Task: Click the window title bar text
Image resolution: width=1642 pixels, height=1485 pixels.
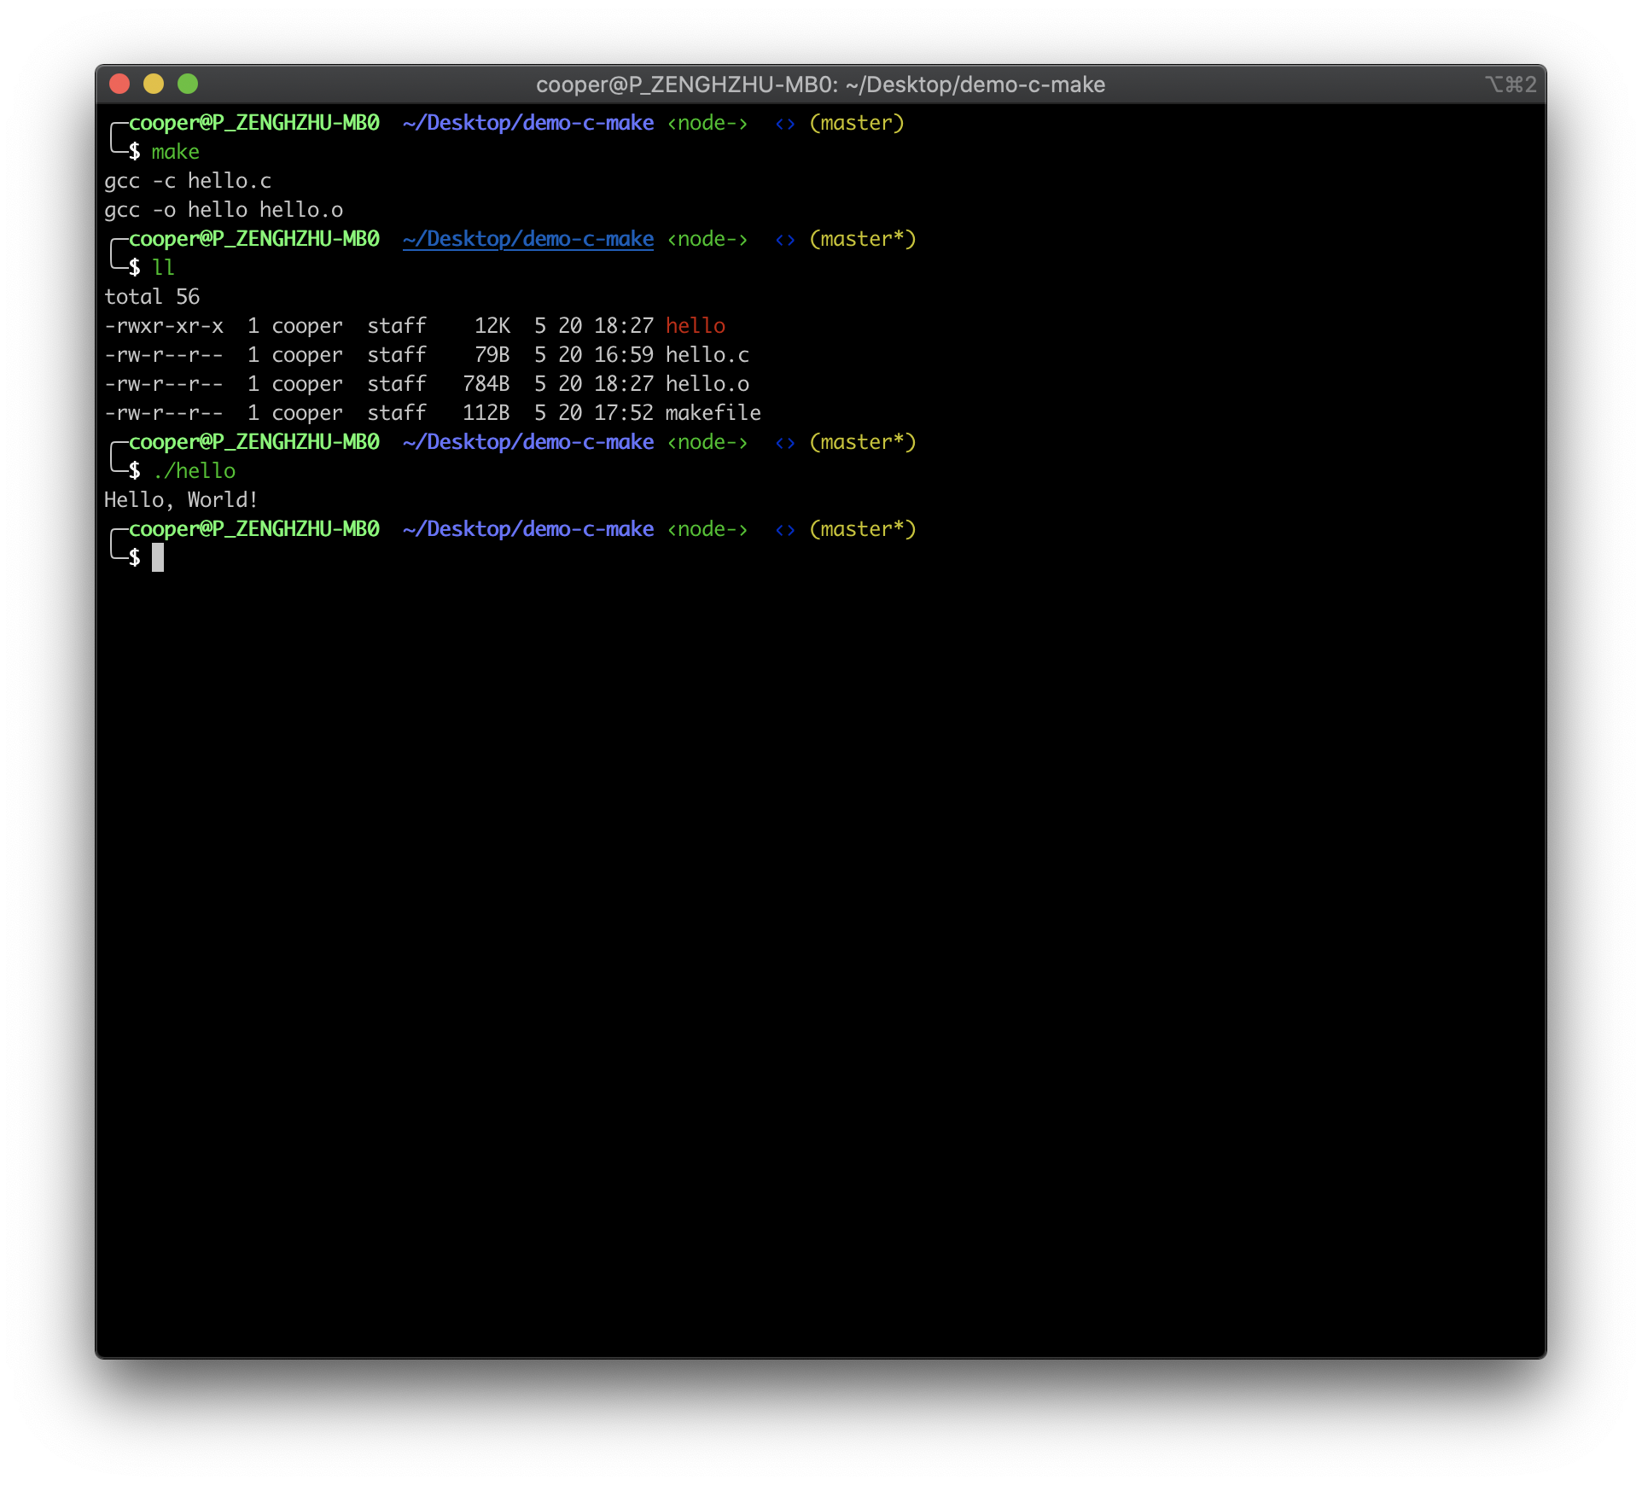Action: [820, 84]
